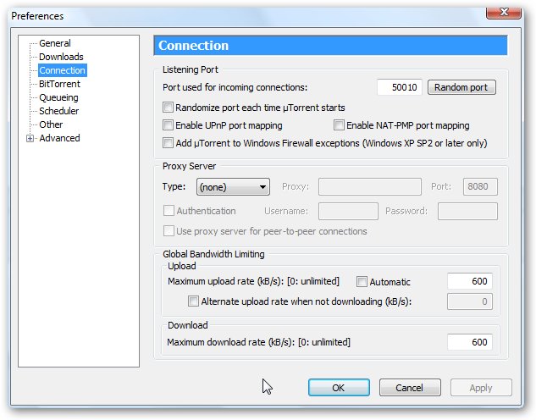Check Enable NAT-PMP port mapping
The image size is (536, 420).
click(339, 125)
